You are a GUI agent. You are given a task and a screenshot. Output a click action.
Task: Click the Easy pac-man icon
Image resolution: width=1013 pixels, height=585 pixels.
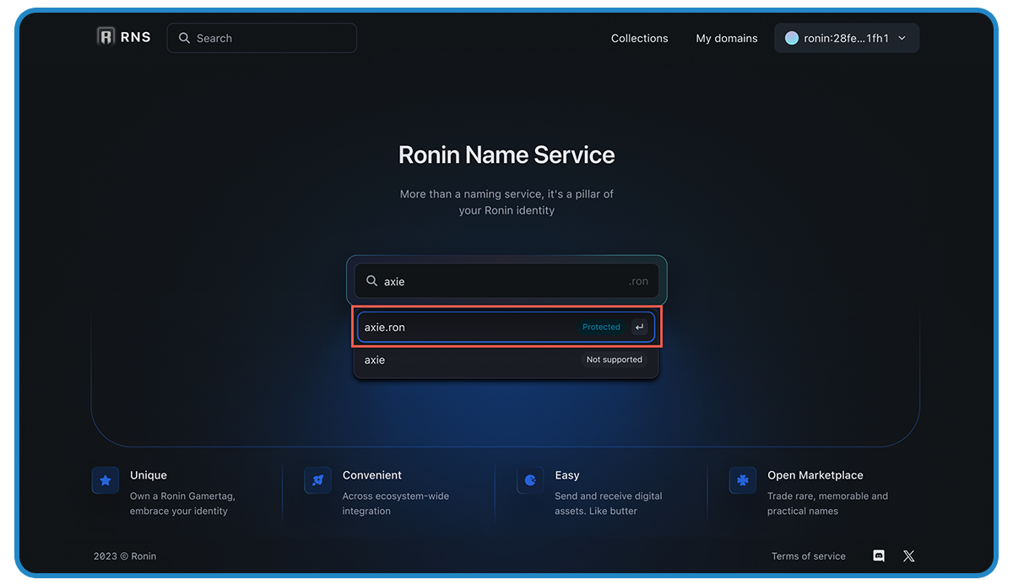click(530, 480)
